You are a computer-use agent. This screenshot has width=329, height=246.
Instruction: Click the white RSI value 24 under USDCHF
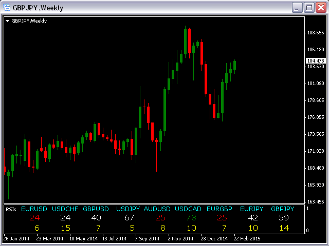65,218
